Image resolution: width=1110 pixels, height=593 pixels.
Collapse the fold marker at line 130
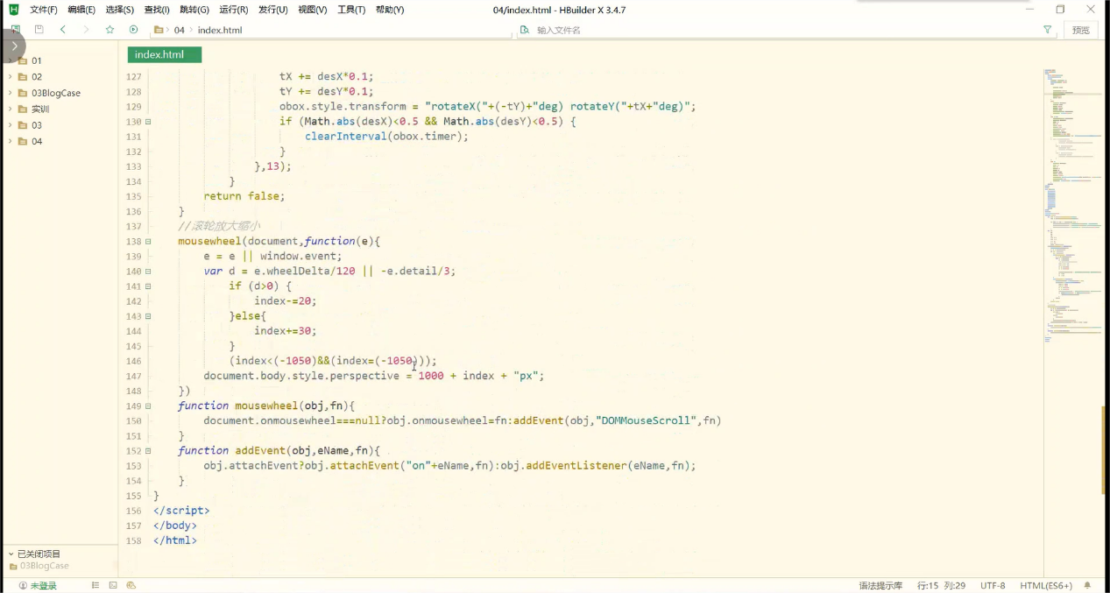[148, 122]
